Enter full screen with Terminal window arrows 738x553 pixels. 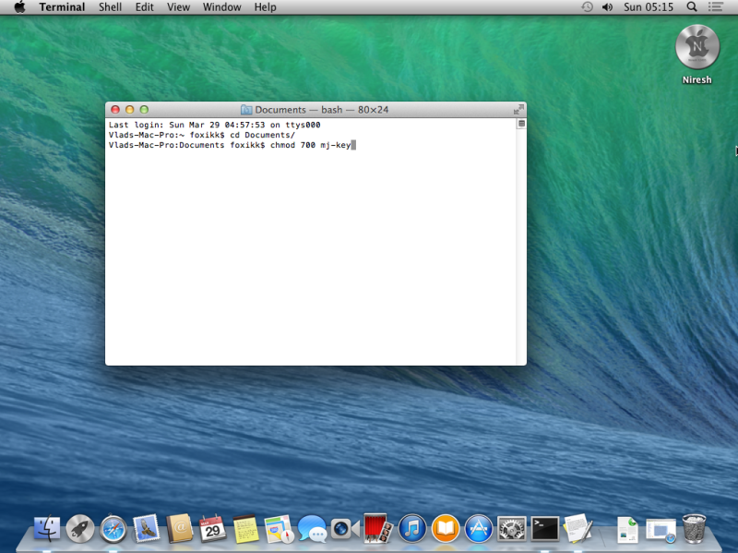click(518, 110)
